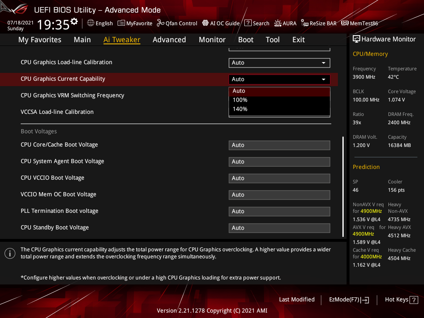The image size is (424, 318).
Task: Switch to the Monitor section
Action: [x=212, y=39]
